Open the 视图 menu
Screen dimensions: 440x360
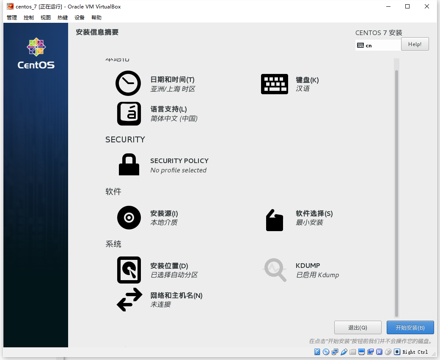point(45,18)
